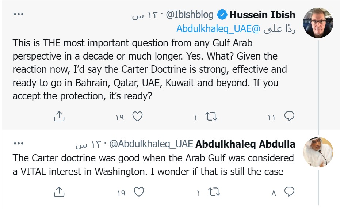Open Hussein Ibish's profile picture

pyautogui.click(x=318, y=23)
